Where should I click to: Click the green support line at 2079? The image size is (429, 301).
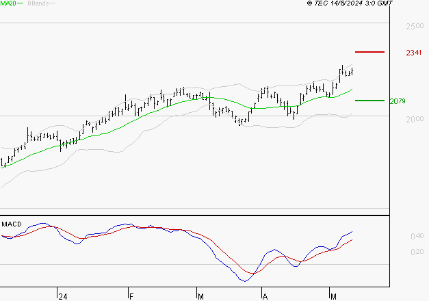[369, 101]
